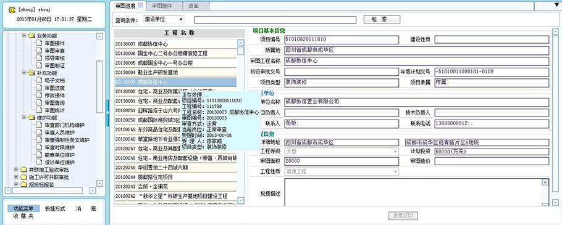Select the 消息 bottom tab
Screen dimensions: 562x225
86,208
